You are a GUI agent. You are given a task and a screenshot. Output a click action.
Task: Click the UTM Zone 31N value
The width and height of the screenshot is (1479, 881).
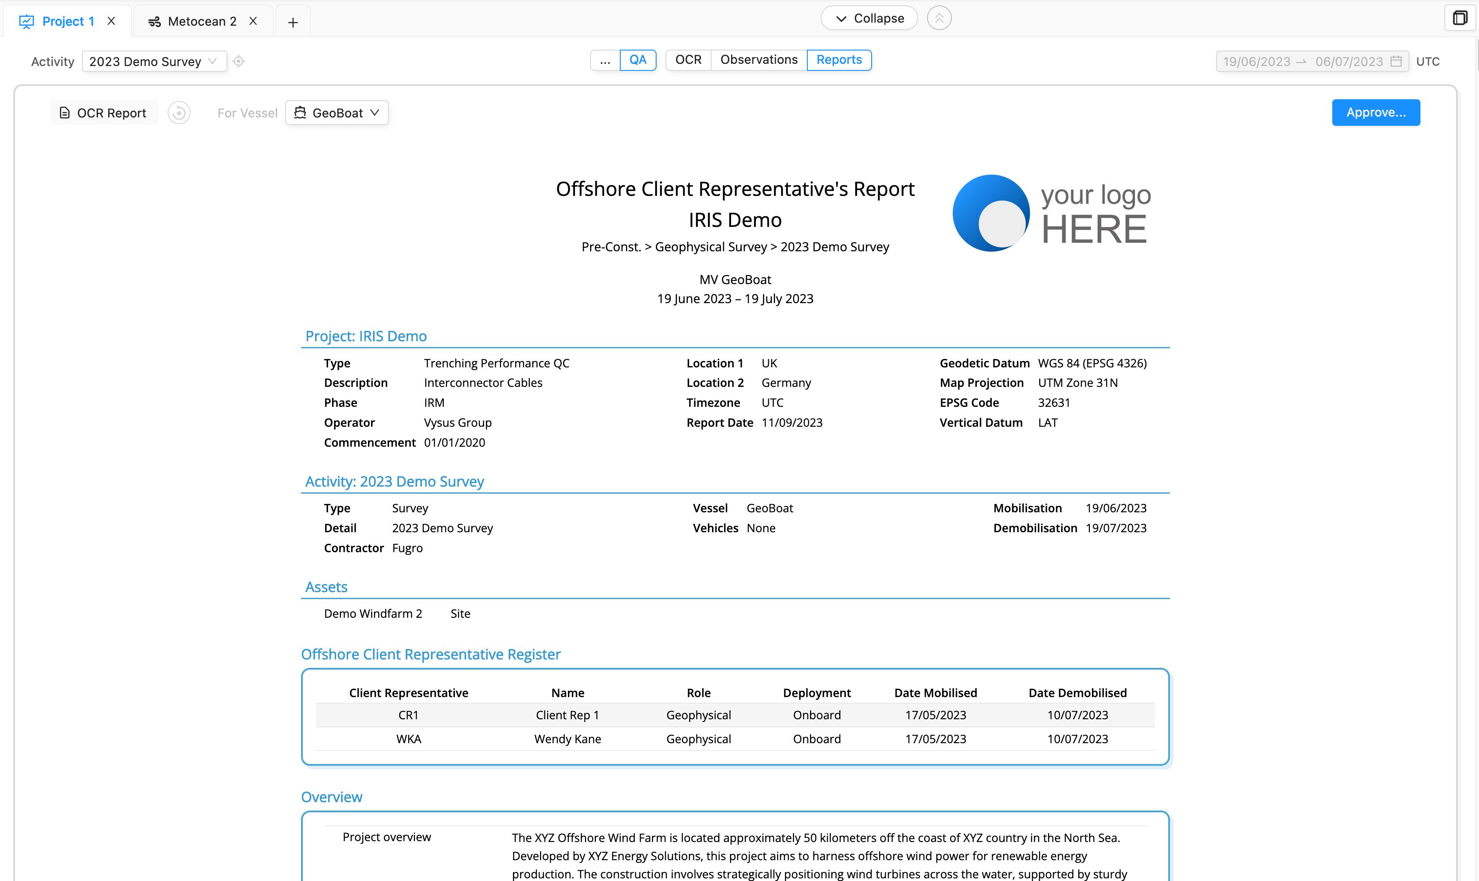coord(1078,383)
